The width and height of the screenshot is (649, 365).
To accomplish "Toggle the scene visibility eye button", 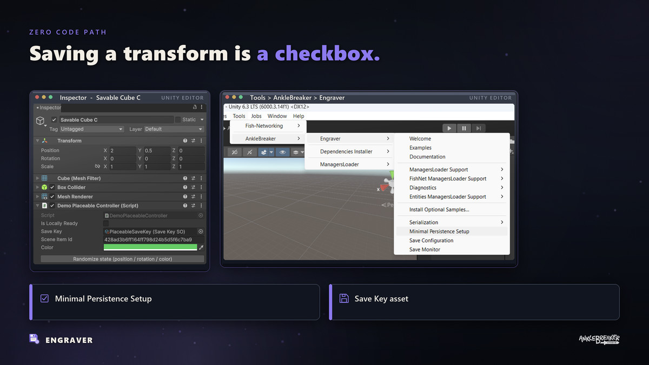I will [x=283, y=152].
